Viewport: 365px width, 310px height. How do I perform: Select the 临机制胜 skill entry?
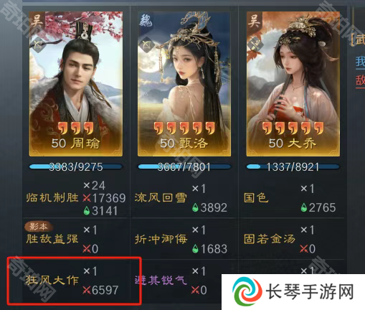click(x=52, y=197)
